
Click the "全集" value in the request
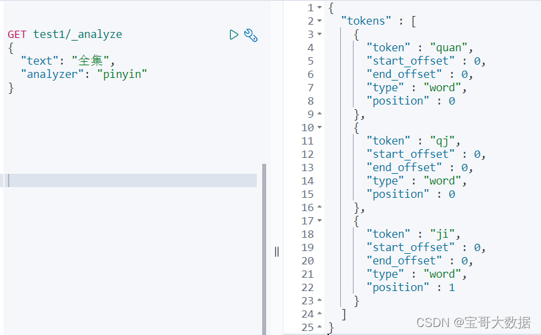pyautogui.click(x=91, y=61)
